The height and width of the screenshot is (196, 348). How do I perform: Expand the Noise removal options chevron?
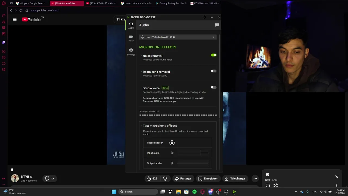141,56
